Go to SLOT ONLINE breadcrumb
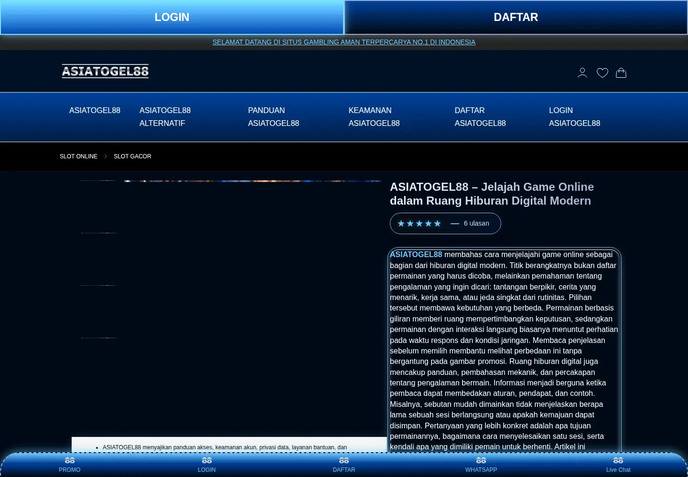The image size is (688, 477). pos(78,156)
